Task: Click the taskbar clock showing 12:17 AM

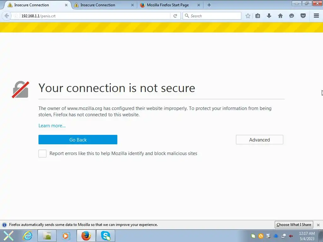Action: (307, 236)
